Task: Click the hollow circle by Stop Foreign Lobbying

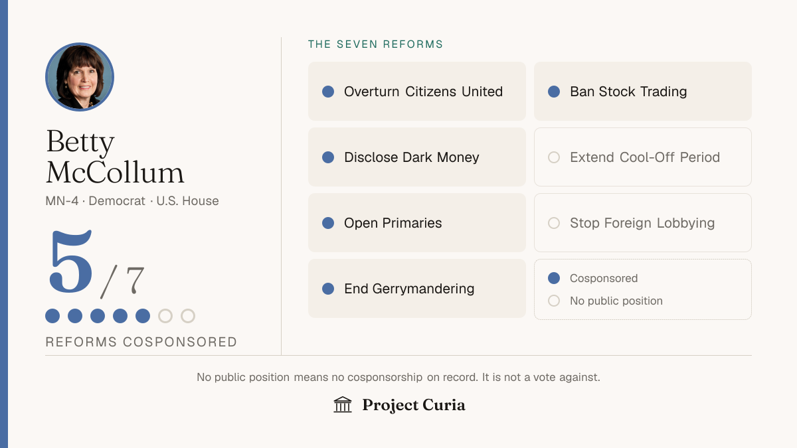Action: pyautogui.click(x=554, y=223)
